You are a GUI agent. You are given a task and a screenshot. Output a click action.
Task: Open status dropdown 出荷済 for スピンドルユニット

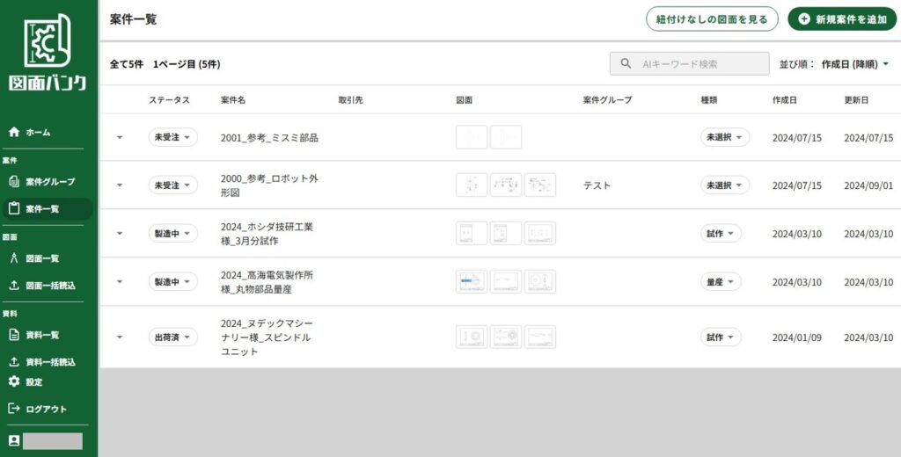point(172,337)
